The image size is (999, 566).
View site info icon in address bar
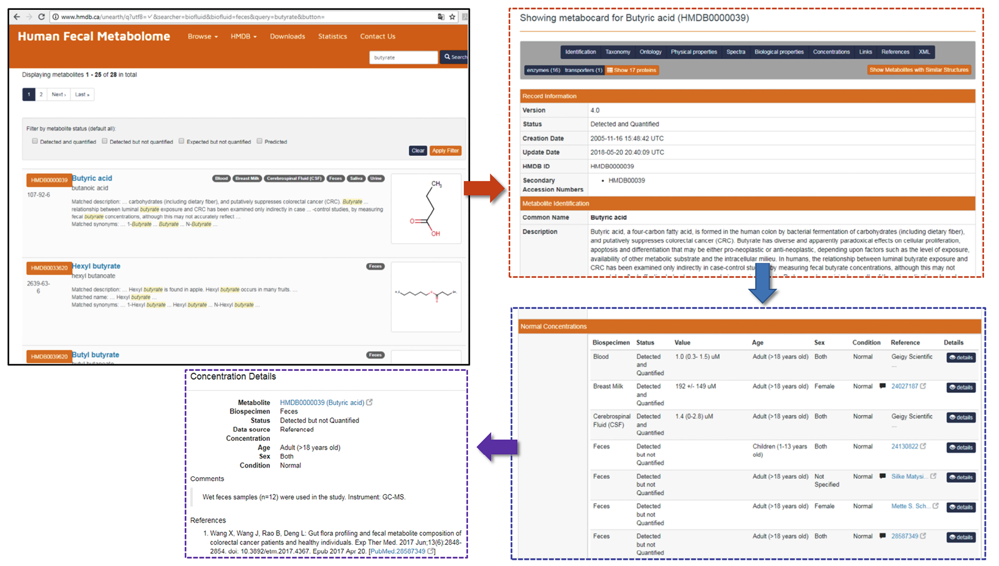(55, 17)
